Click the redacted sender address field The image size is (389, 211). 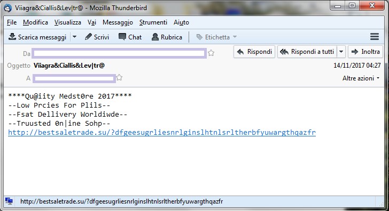point(119,53)
